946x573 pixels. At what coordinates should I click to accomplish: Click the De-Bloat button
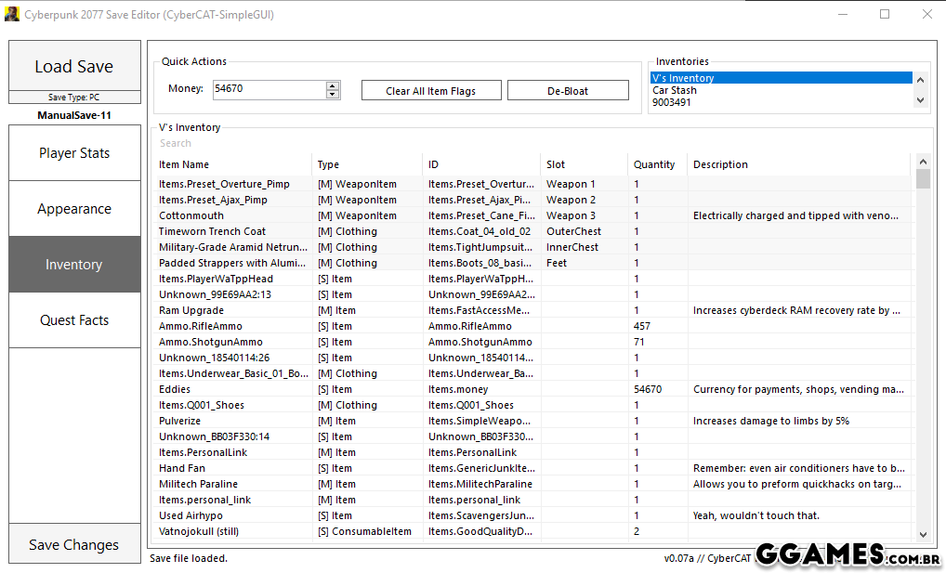pyautogui.click(x=567, y=91)
